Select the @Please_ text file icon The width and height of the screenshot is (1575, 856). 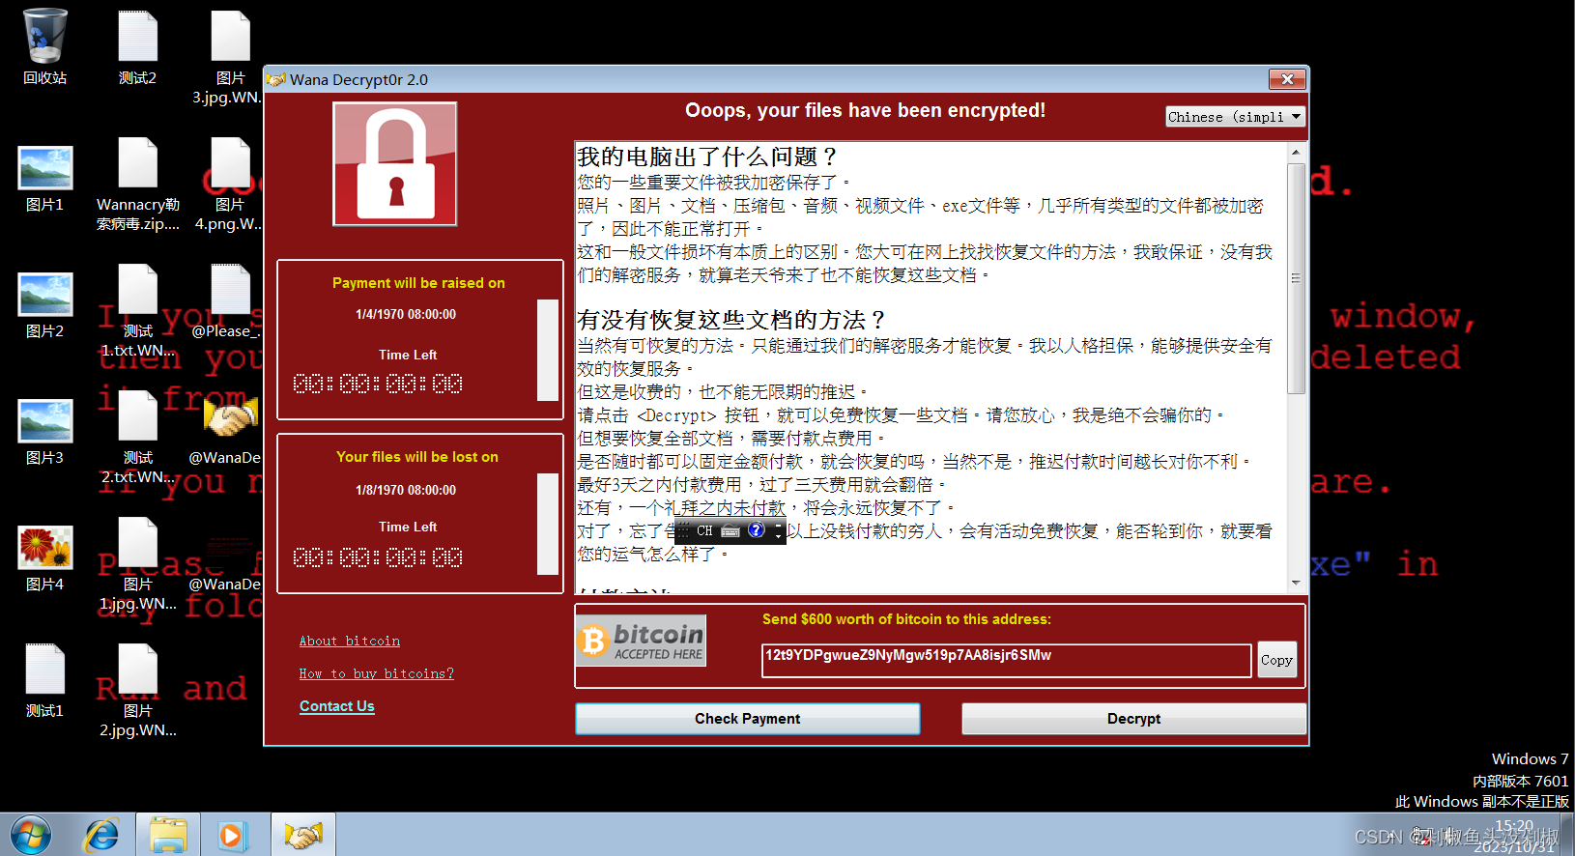click(228, 300)
